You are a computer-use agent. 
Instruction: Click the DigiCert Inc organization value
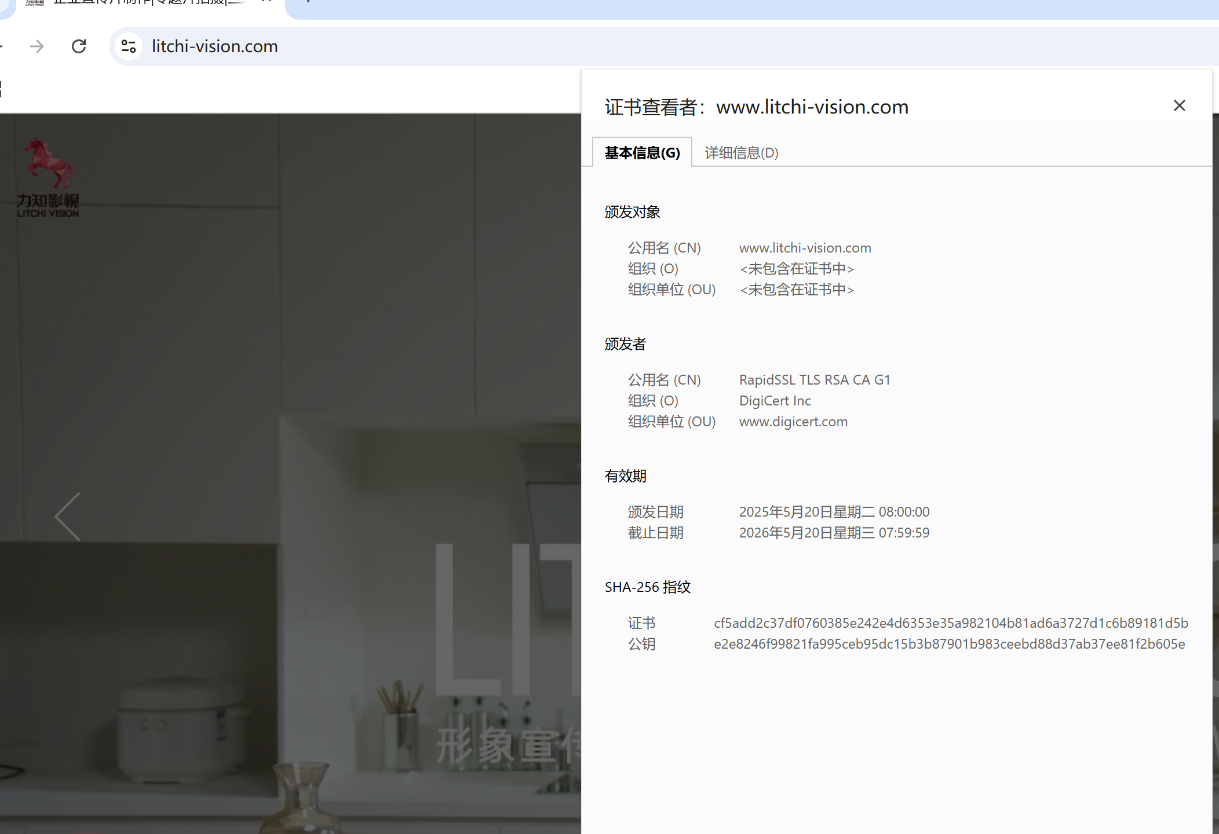(x=775, y=401)
